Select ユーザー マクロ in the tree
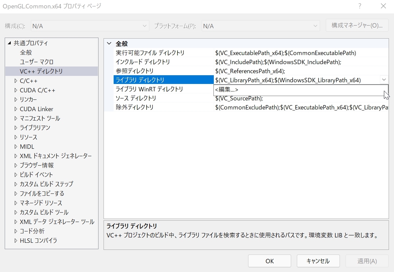 (x=36, y=62)
